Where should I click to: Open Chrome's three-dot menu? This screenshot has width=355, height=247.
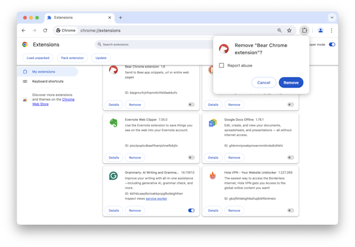click(x=331, y=30)
